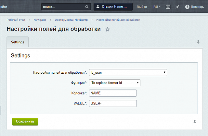The width and height of the screenshot is (208, 136).
Task: Open the keyboard icon in the header
Action: [168, 7]
